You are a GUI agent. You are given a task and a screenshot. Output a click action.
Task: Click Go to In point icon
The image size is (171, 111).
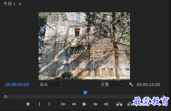[x=63, y=104]
